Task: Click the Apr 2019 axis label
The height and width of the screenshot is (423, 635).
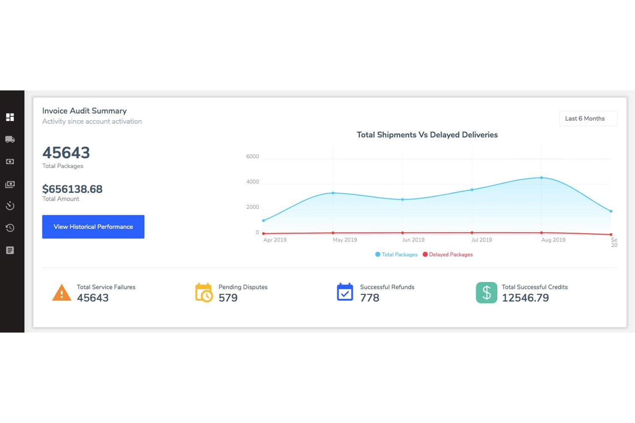Action: (275, 240)
